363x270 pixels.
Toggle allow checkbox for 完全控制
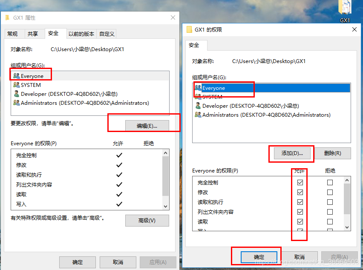[300, 183]
